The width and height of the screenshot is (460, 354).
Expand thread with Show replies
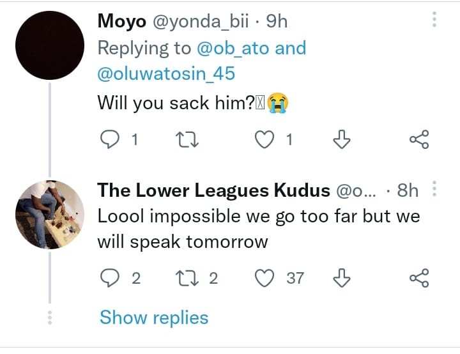point(154,318)
